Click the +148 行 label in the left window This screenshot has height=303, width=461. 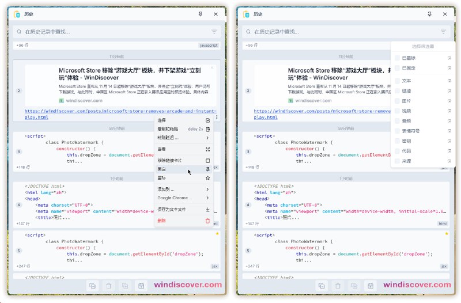coord(23,167)
